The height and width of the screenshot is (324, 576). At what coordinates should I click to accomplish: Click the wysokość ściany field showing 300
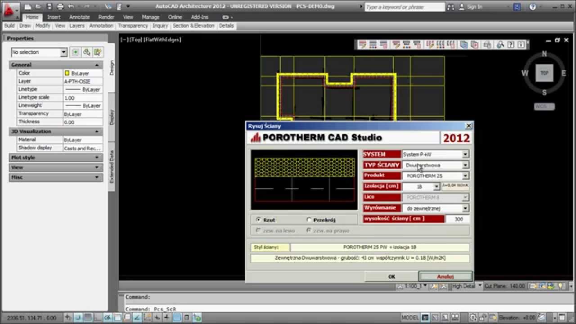(457, 219)
